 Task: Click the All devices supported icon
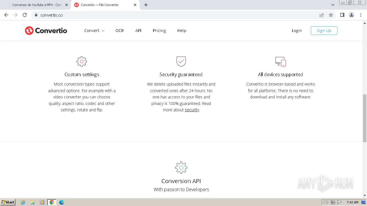(281, 62)
